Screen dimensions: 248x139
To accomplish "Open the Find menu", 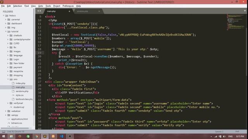I will 26,6.
